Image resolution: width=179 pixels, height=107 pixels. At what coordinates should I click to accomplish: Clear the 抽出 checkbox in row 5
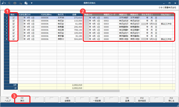coord(13,30)
